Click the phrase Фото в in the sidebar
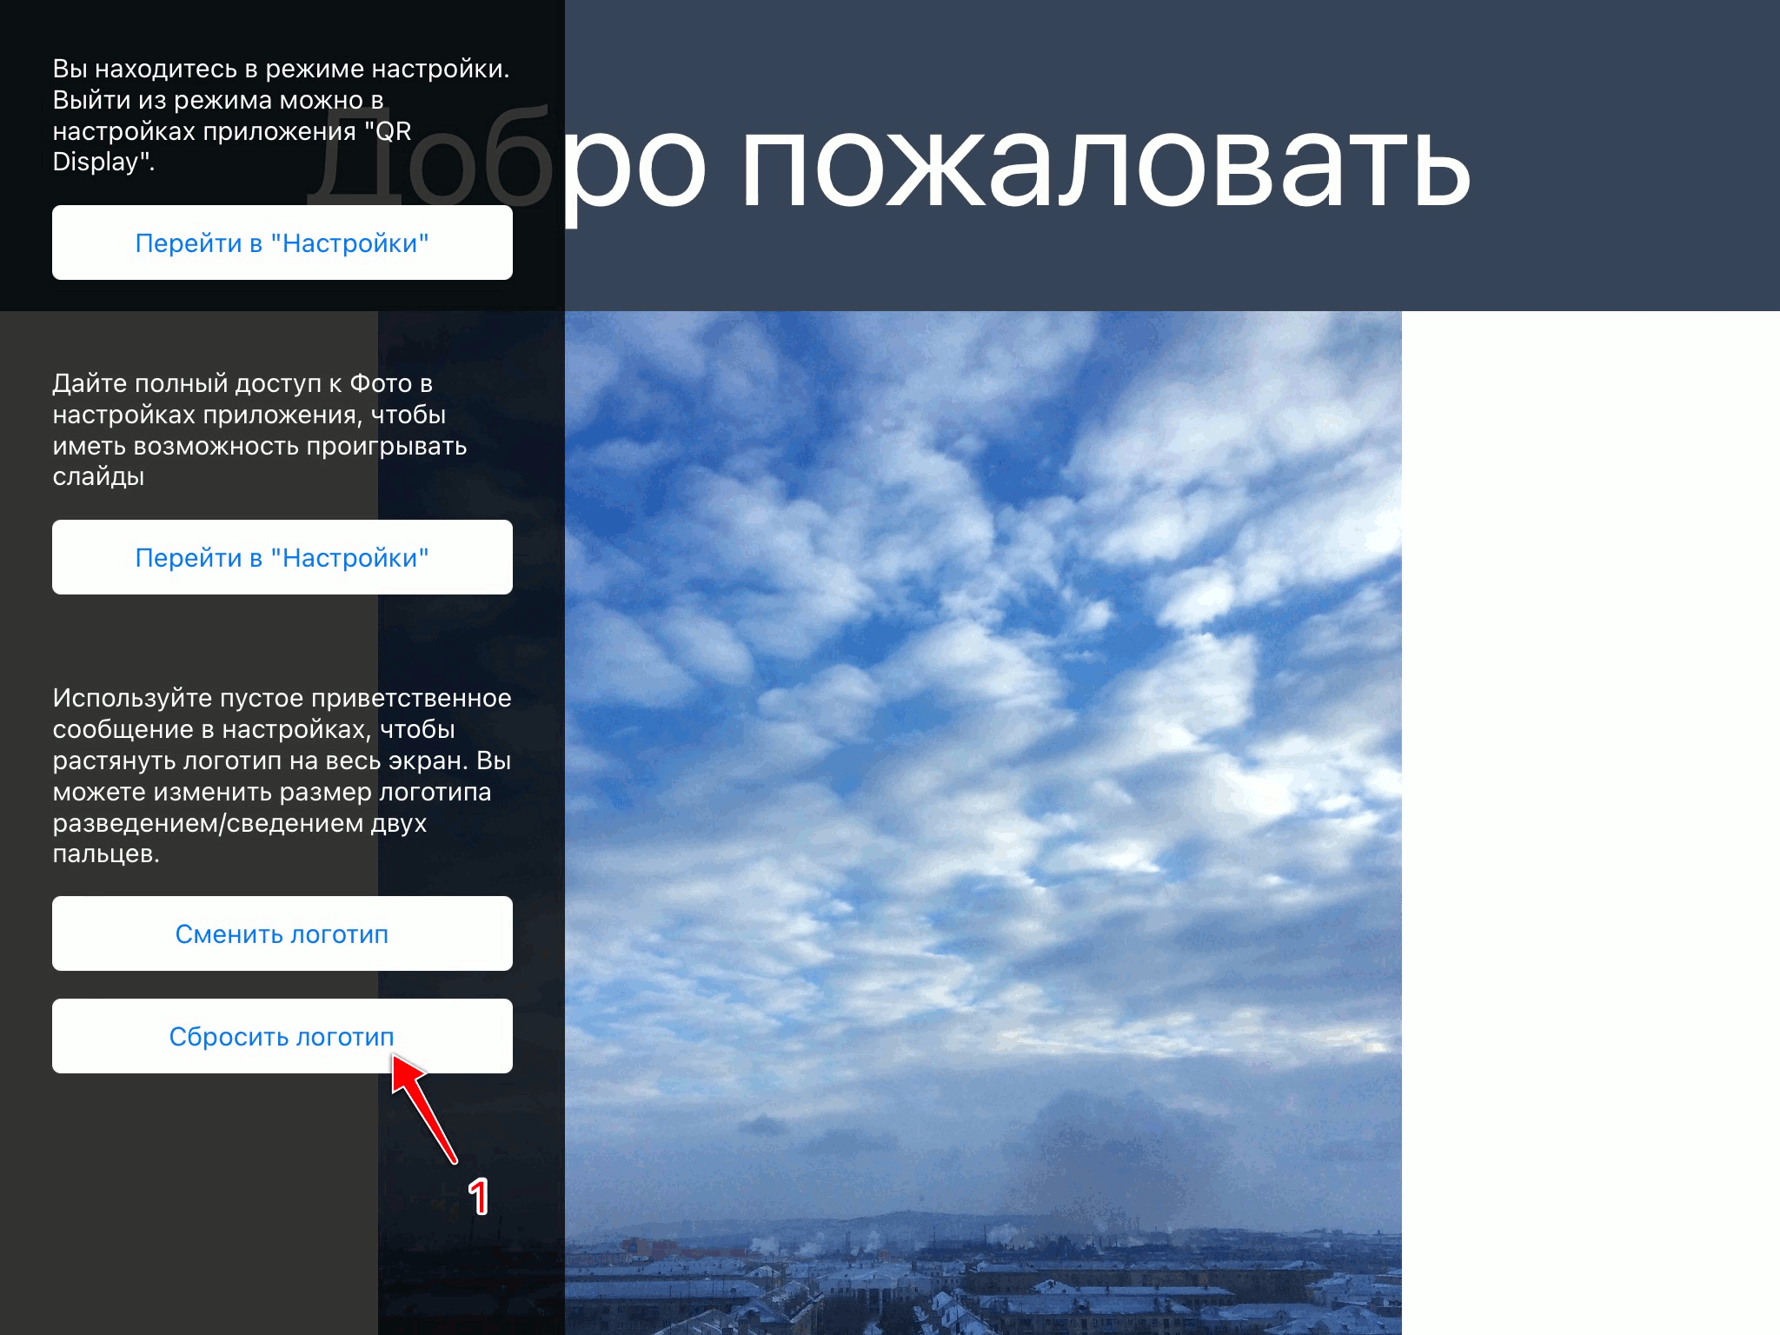1780x1335 pixels. click(391, 383)
